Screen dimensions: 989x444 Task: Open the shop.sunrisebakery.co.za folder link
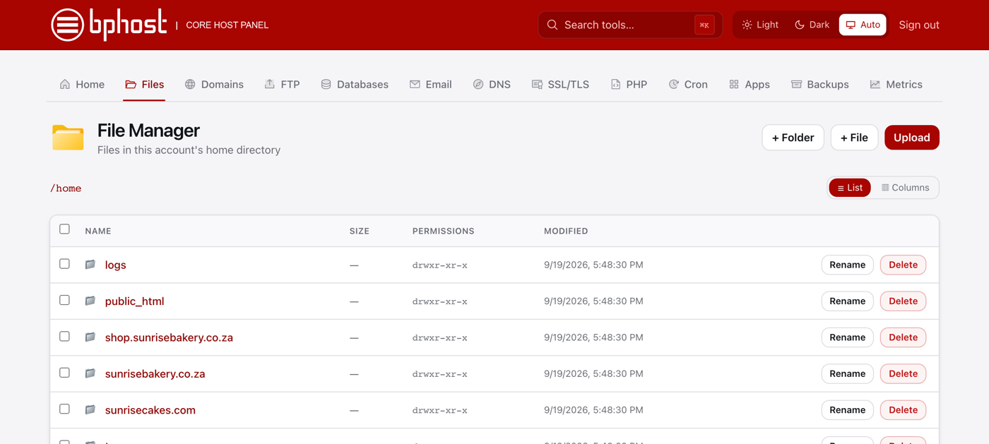coord(169,337)
